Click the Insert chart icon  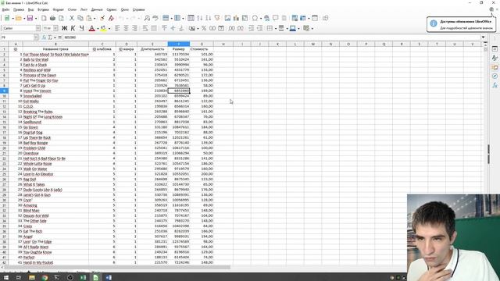point(236,18)
